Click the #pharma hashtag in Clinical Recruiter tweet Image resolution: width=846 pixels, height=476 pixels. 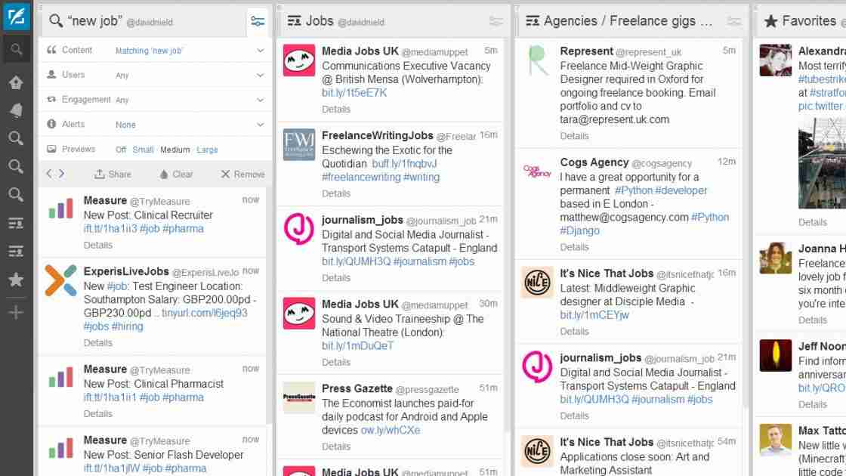tap(183, 229)
